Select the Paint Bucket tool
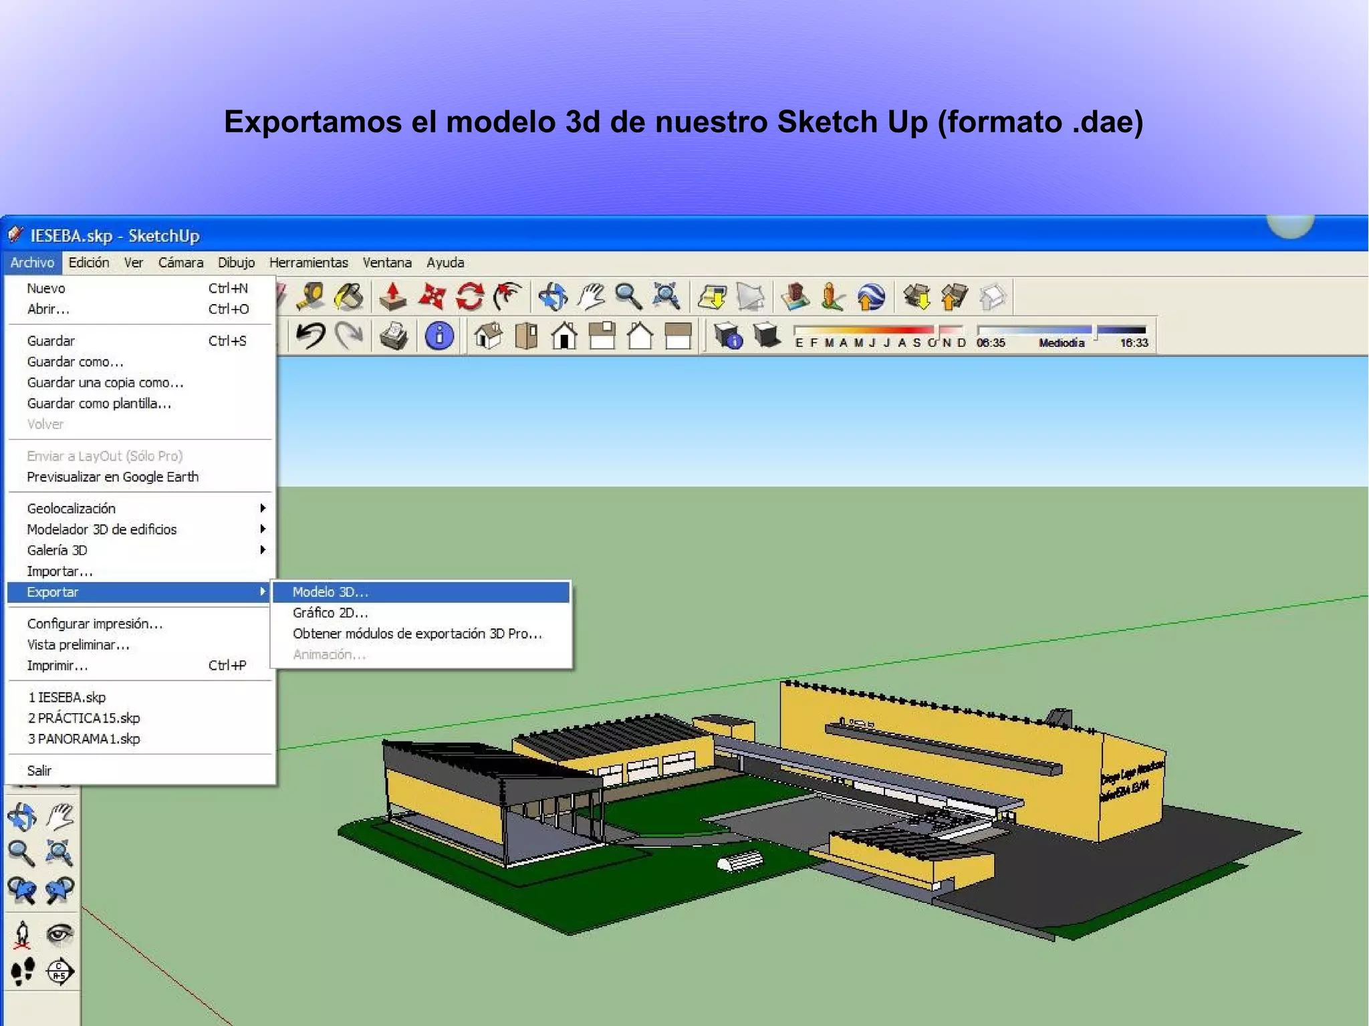The width and height of the screenshot is (1369, 1026). 349,297
